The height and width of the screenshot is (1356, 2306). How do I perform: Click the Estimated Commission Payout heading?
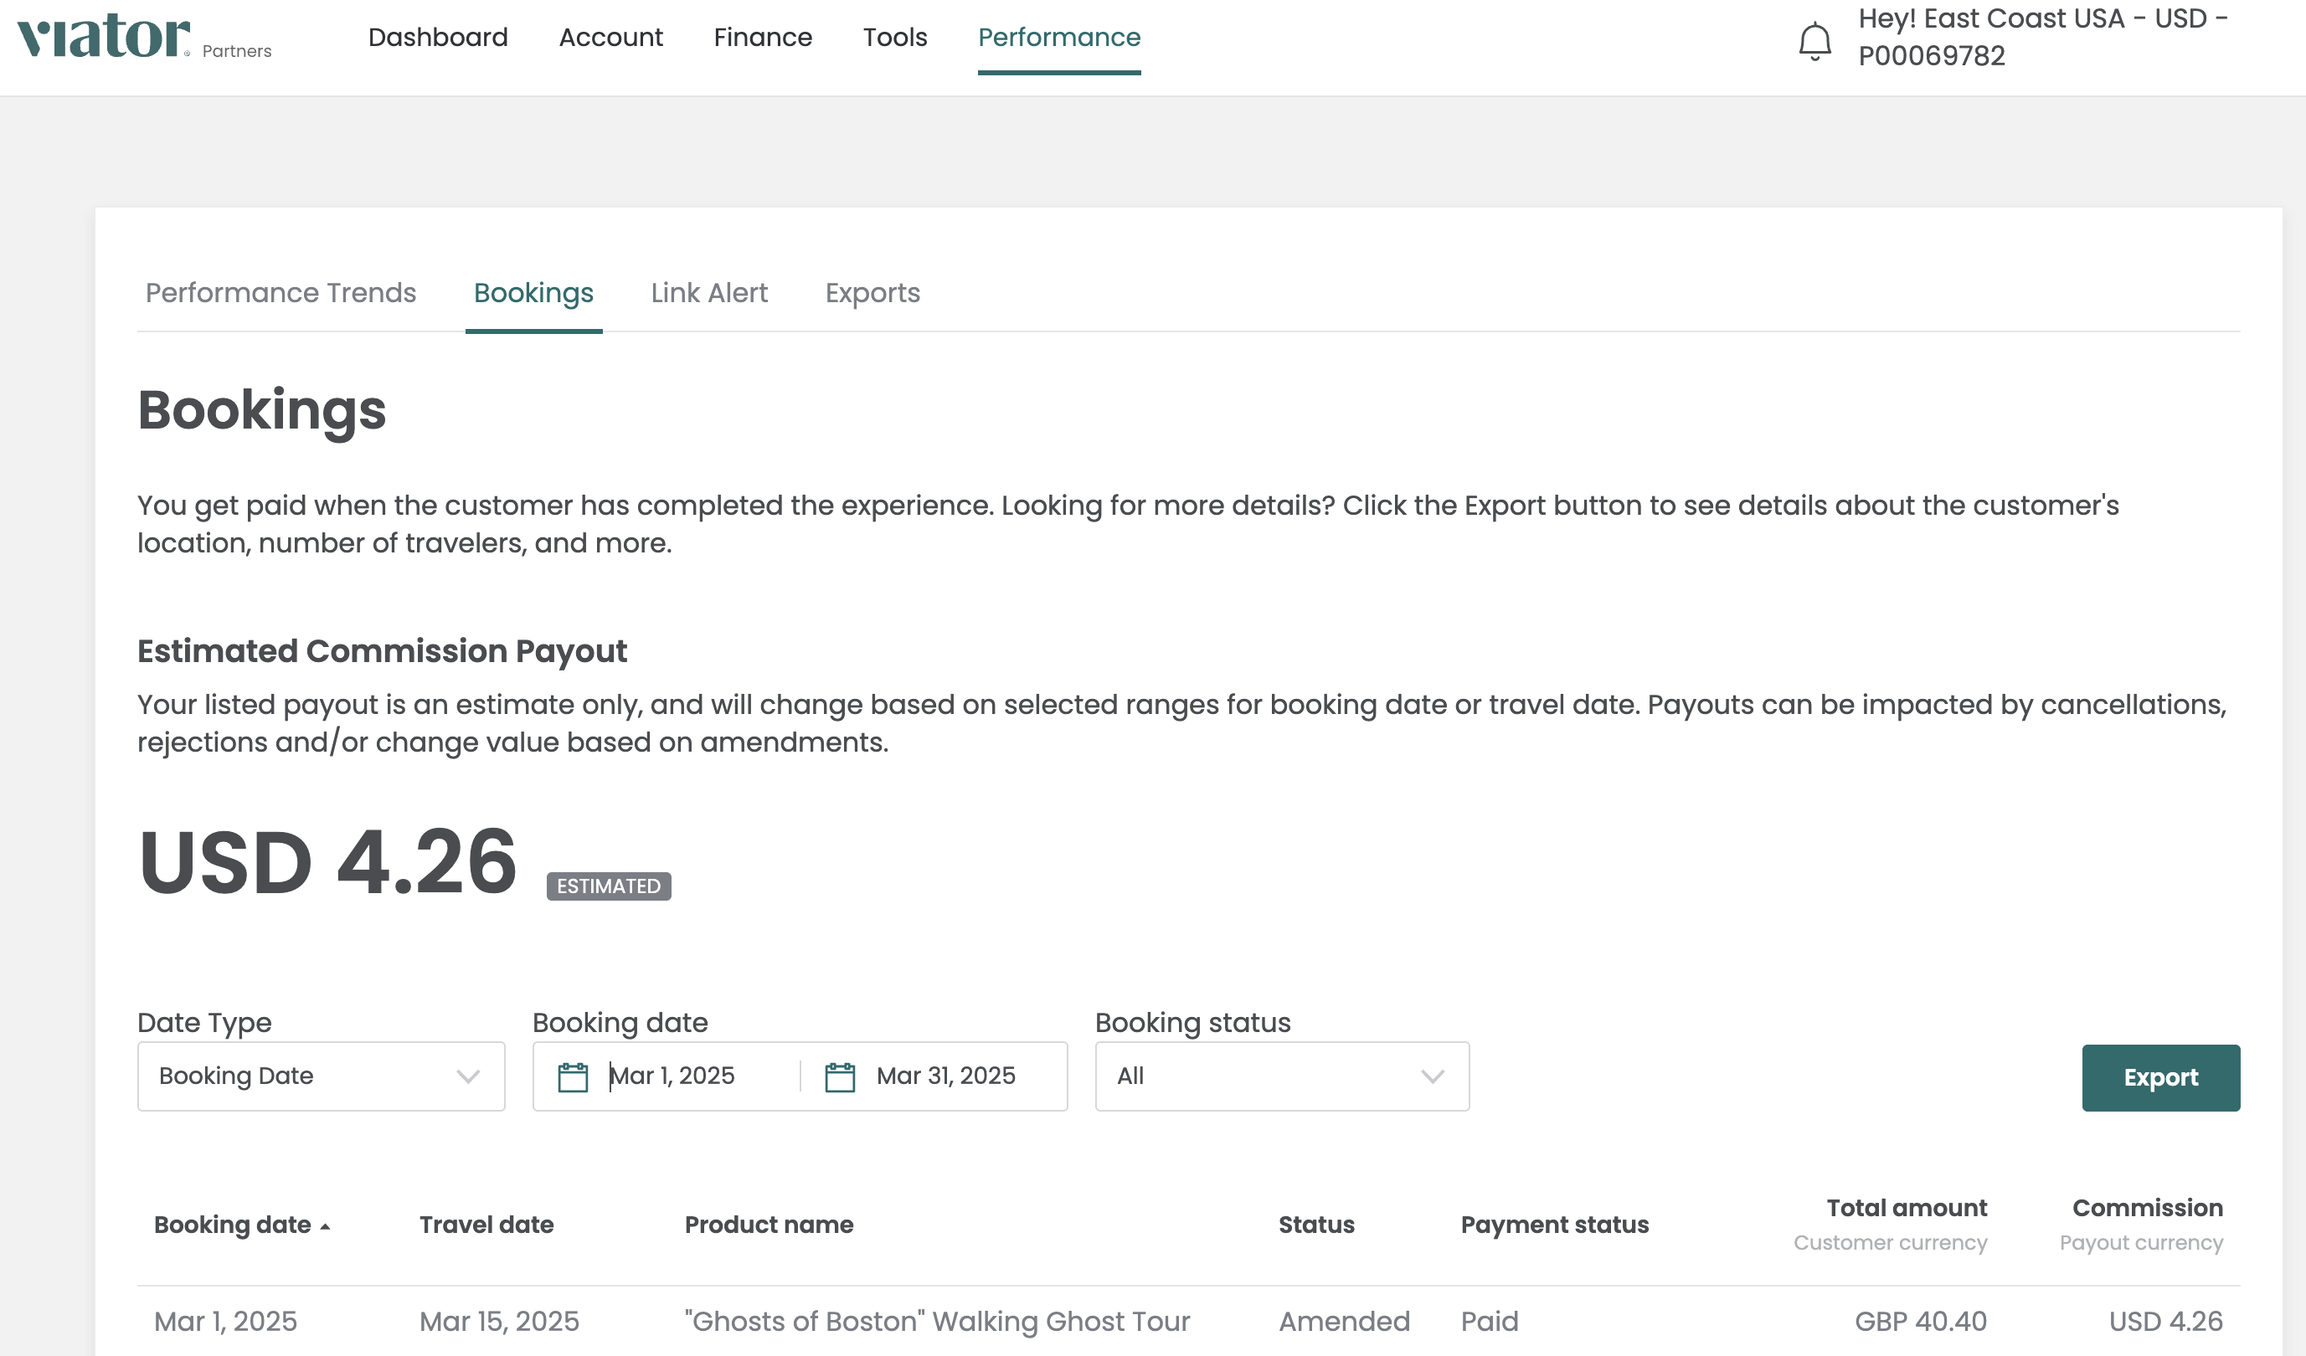[x=382, y=651]
